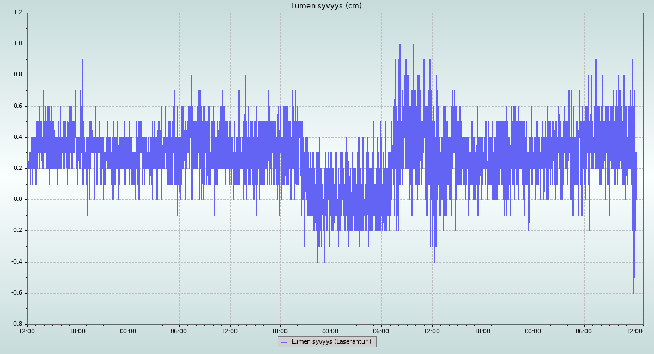Click the leftmost 12:00 time axis label

(x=27, y=331)
